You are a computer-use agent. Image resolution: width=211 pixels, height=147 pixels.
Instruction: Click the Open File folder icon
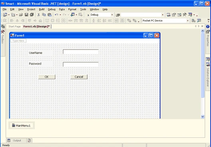point(21,15)
